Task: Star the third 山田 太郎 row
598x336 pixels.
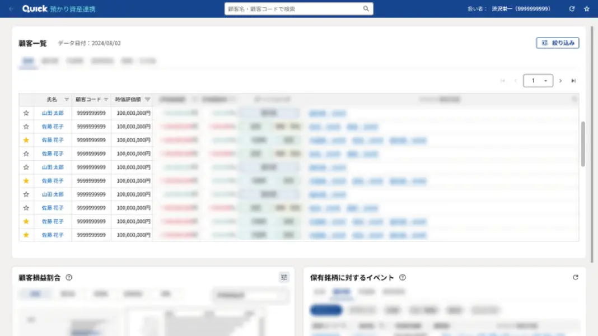Action: tap(26, 194)
